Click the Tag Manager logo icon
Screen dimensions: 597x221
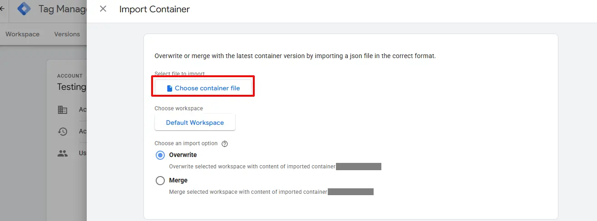(x=24, y=9)
